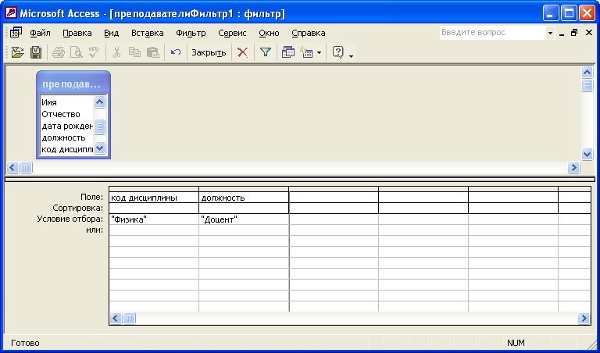
Task: Restore the inner document window
Action: [574, 33]
